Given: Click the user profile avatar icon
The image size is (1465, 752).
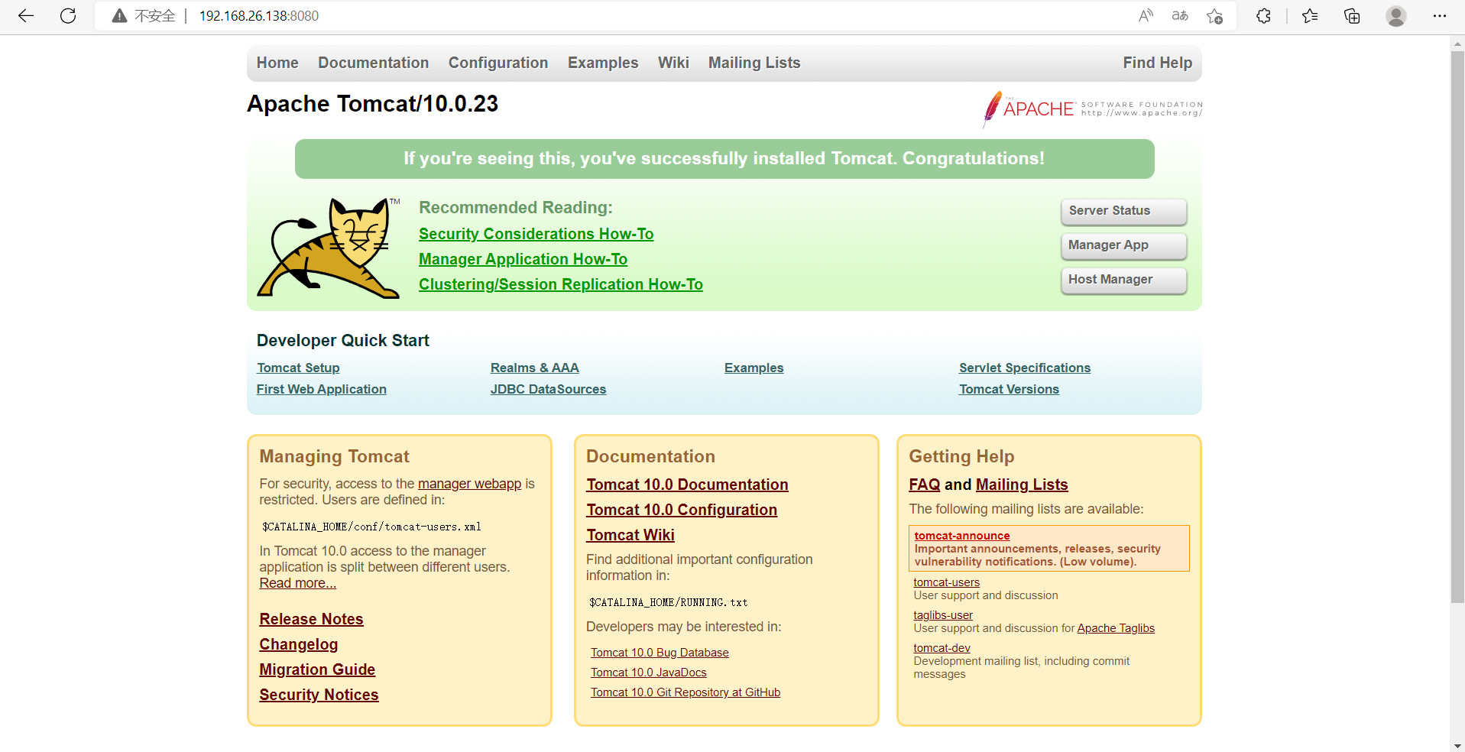Looking at the screenshot, I should click(1396, 15).
